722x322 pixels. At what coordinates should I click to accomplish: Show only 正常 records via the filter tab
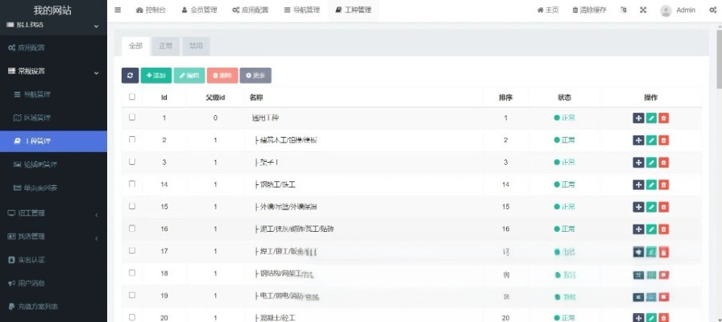coord(166,46)
